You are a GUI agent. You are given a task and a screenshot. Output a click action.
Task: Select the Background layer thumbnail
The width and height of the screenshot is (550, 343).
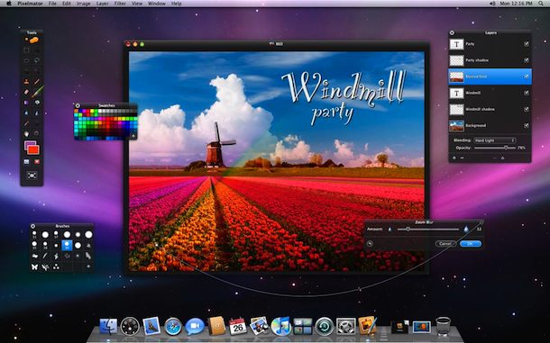click(x=457, y=125)
